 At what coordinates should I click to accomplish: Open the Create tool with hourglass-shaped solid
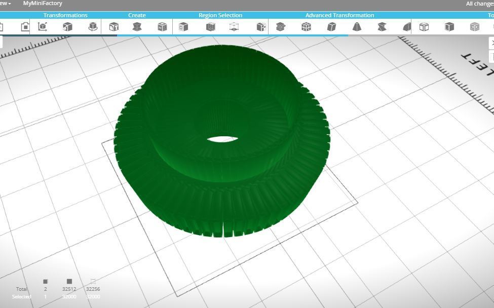click(x=137, y=27)
